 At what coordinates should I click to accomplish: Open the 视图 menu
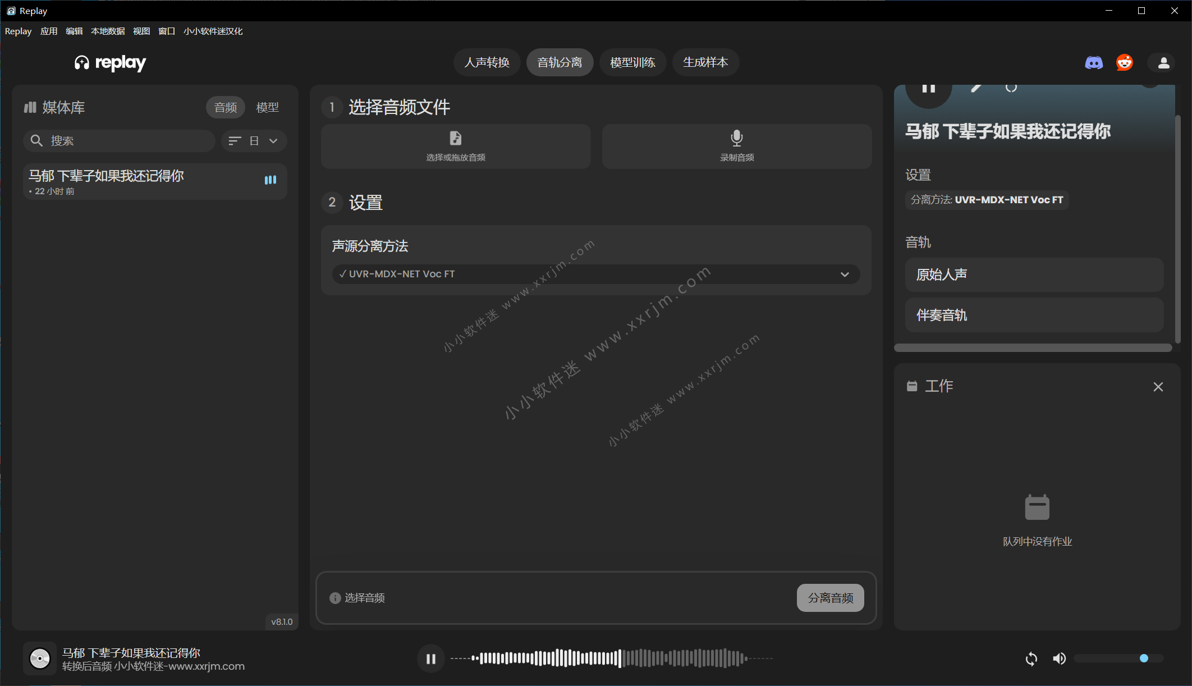coord(141,31)
